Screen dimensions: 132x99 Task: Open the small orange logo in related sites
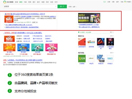click(91, 59)
